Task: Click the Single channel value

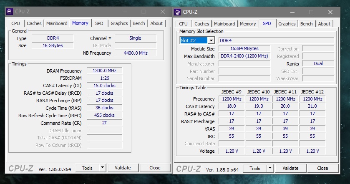Action: tap(136, 38)
